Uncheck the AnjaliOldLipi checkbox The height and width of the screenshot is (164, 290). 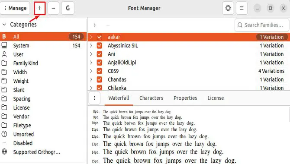tap(99, 62)
